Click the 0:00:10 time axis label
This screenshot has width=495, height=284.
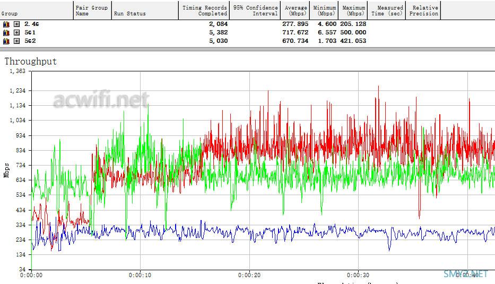click(140, 275)
